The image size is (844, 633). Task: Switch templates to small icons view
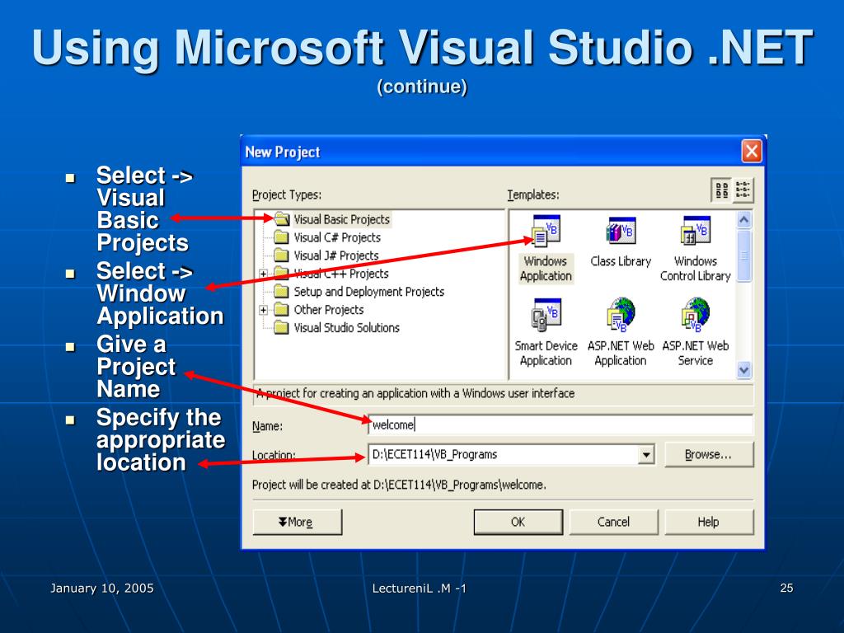743,190
